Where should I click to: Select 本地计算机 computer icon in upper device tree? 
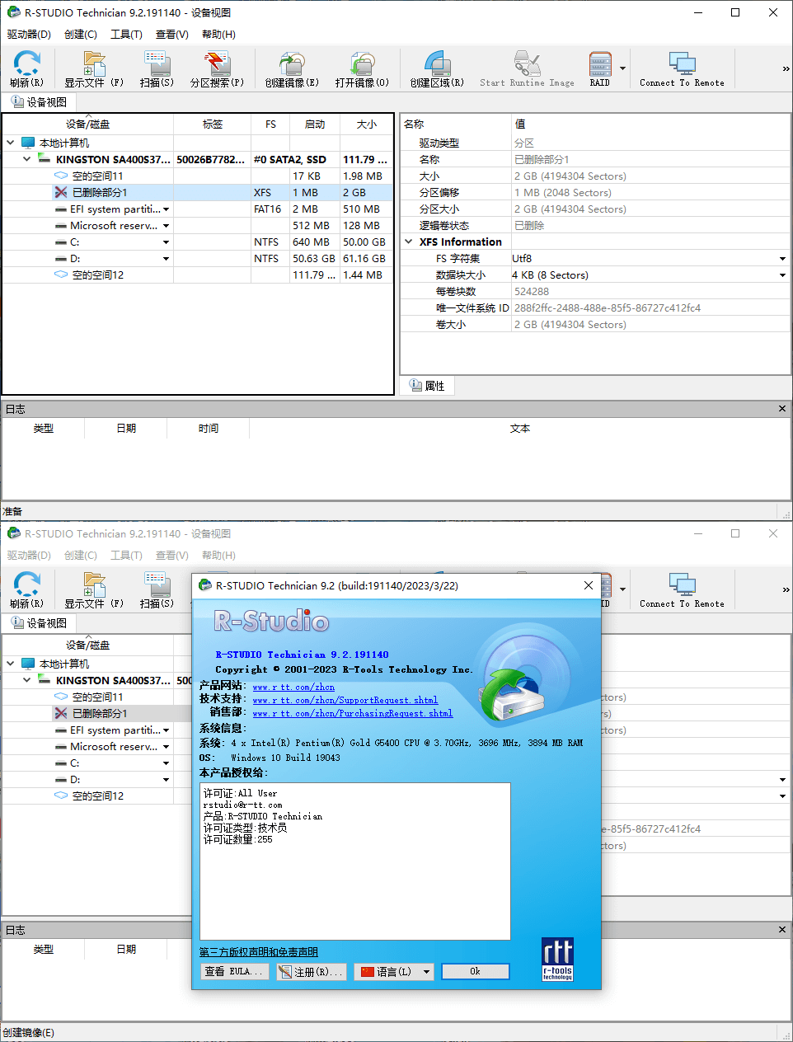click(x=28, y=143)
